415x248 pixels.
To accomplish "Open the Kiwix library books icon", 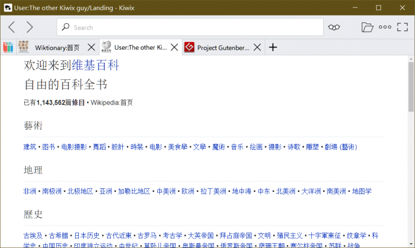I will click(x=8, y=47).
